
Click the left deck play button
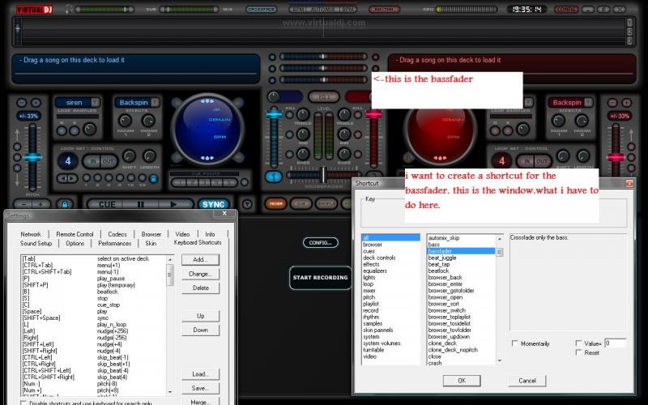coord(174,204)
